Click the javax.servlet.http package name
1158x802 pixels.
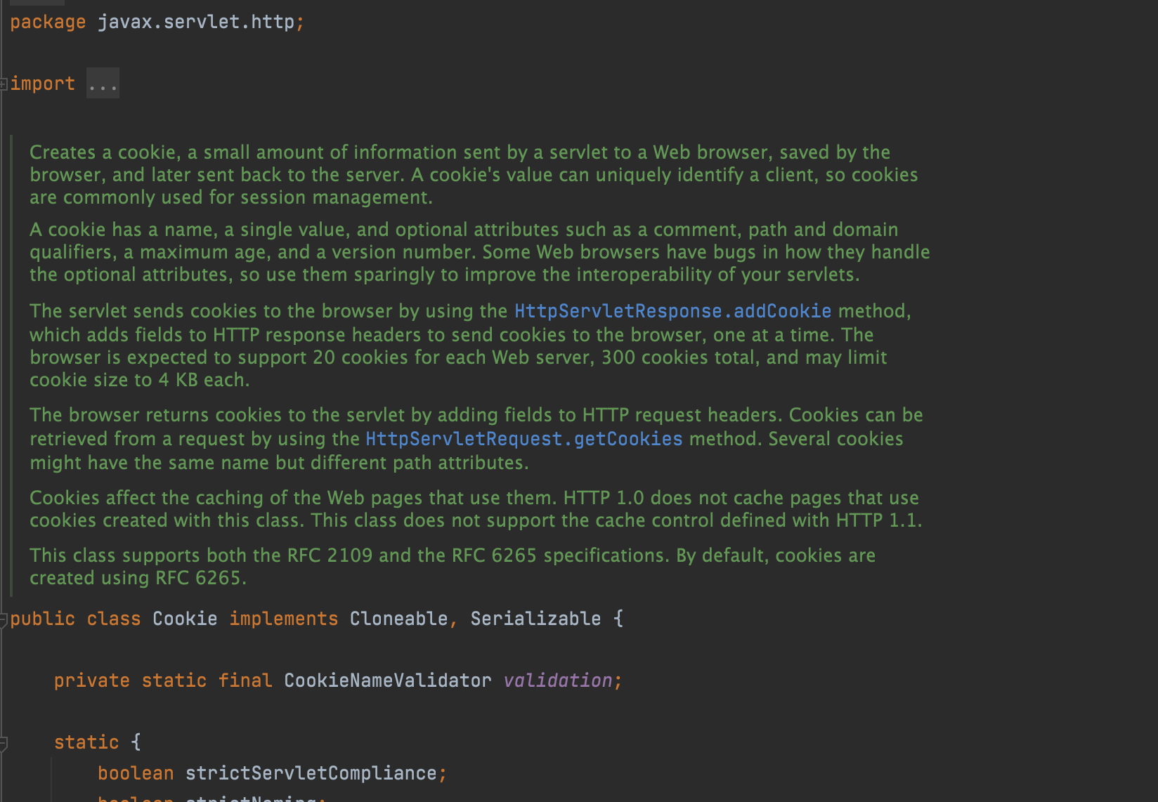point(196,22)
